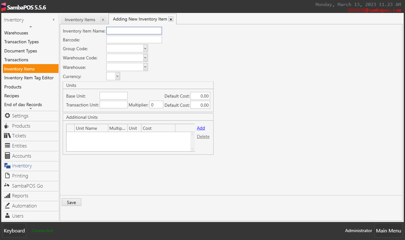Switch to the Inventory Items tab

80,19
